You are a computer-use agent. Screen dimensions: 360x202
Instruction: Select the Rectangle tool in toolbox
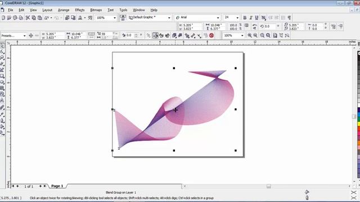[2, 76]
